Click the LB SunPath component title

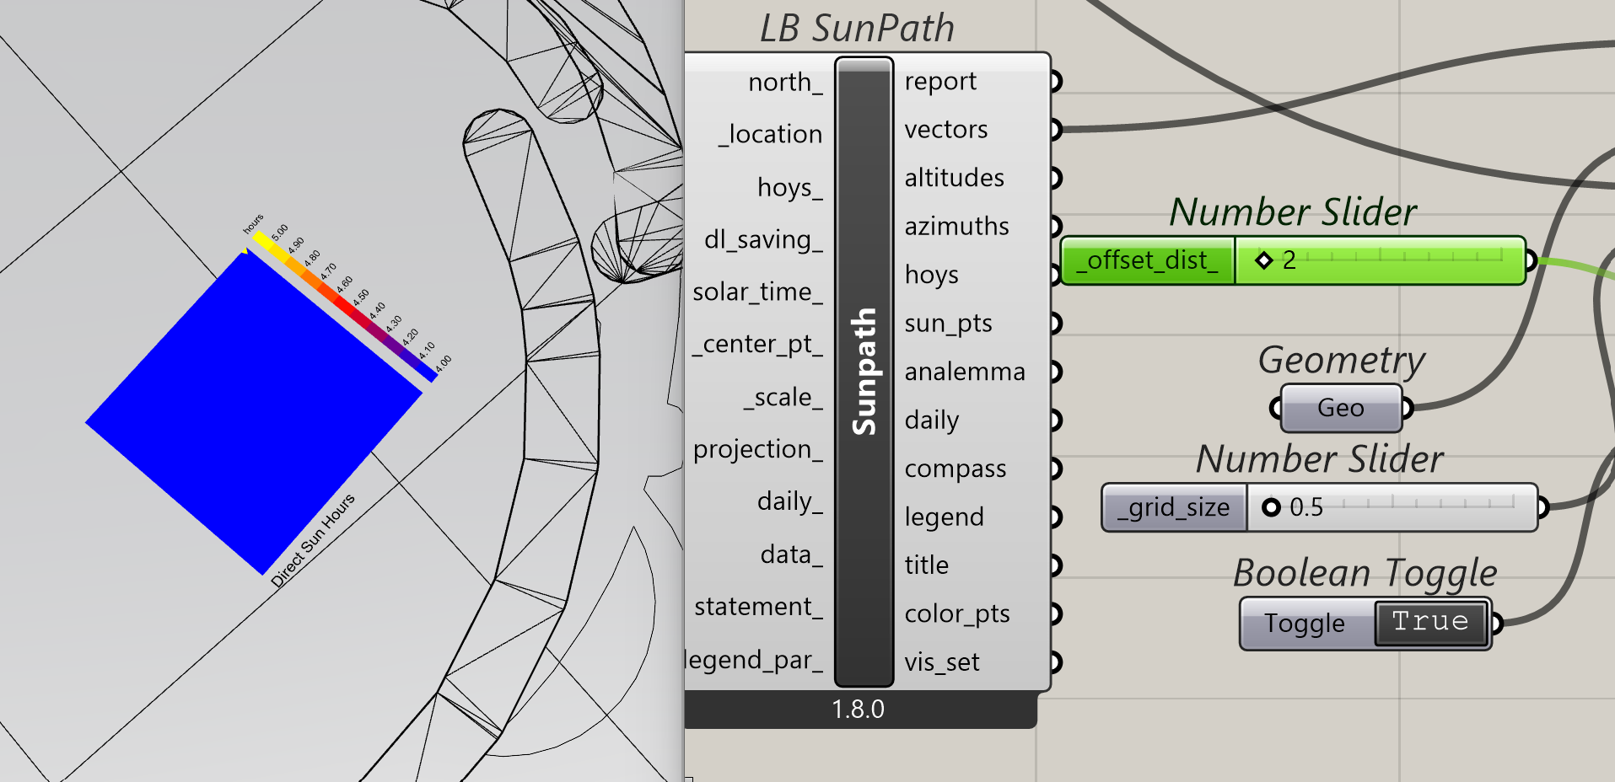coord(857,29)
